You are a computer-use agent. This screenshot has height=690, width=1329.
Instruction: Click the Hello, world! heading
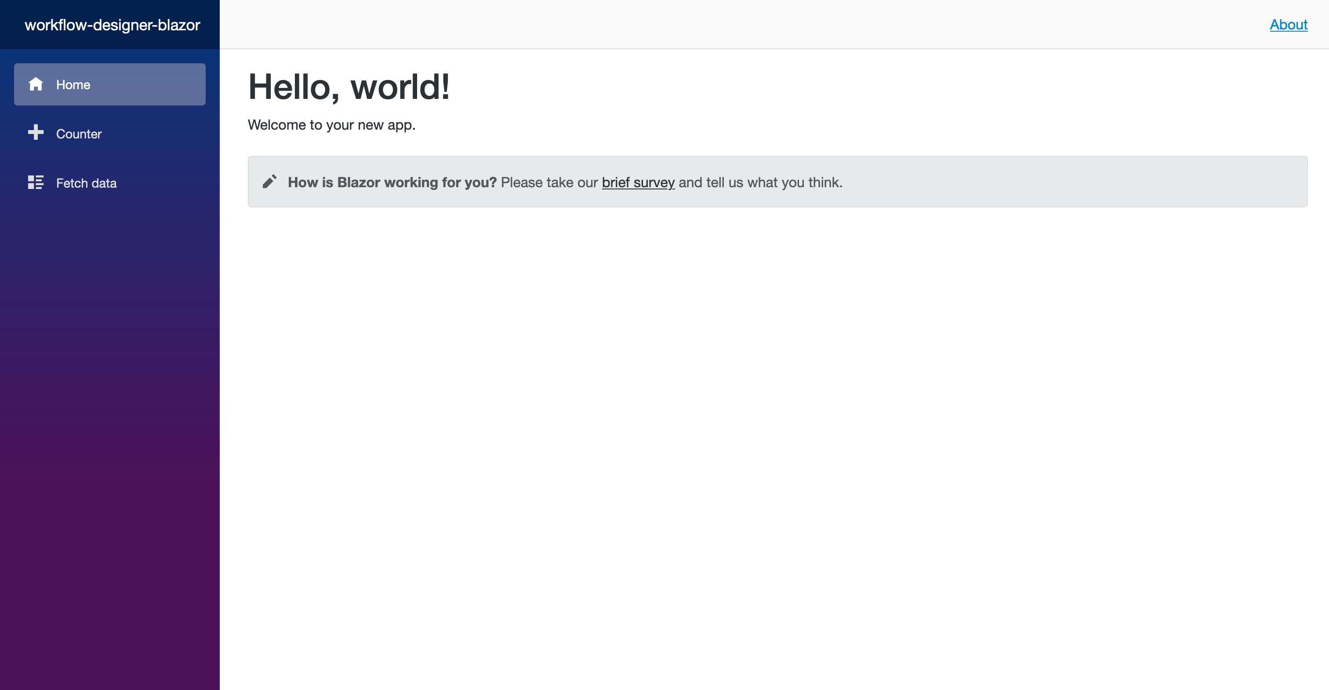point(349,86)
